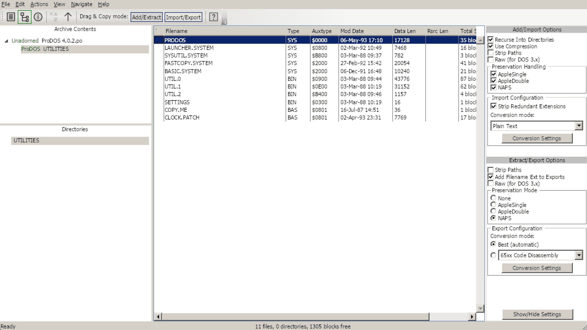
Task: Open the View menu
Action: click(59, 4)
